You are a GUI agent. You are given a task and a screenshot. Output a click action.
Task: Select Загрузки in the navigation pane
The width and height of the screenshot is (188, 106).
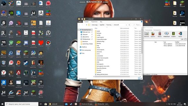coord(85,34)
